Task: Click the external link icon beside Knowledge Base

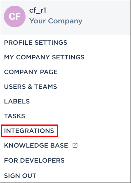Action: click(x=75, y=145)
